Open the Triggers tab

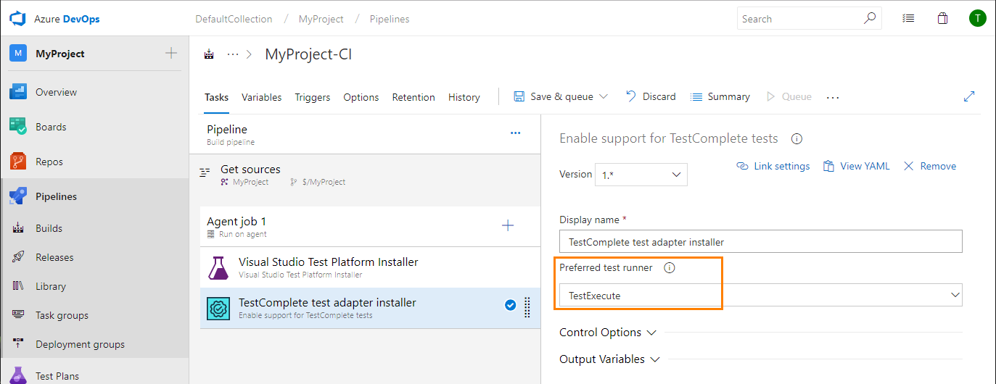312,97
